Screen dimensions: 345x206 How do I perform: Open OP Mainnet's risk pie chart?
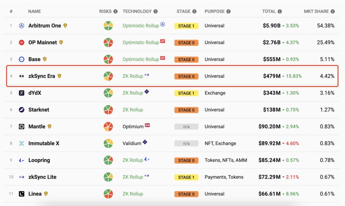(x=108, y=43)
